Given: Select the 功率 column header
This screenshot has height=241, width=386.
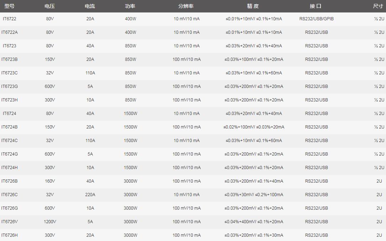Looking at the screenshot, I should pyautogui.click(x=130, y=6).
